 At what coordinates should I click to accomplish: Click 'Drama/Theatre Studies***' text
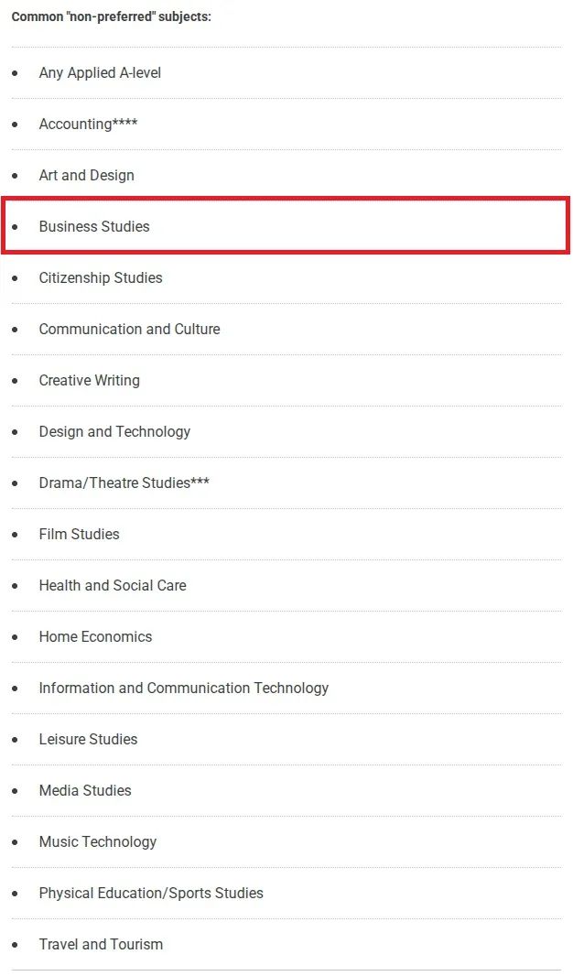click(124, 483)
